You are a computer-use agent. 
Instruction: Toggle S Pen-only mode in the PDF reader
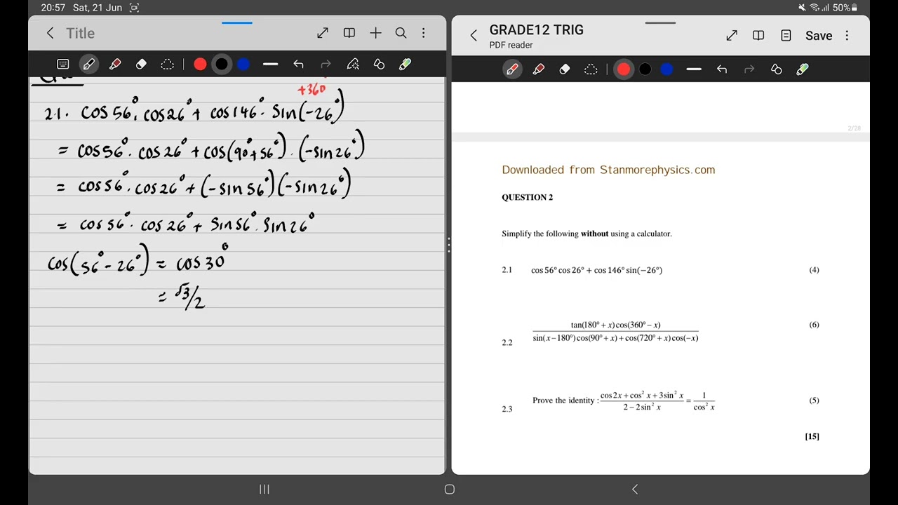tap(803, 69)
